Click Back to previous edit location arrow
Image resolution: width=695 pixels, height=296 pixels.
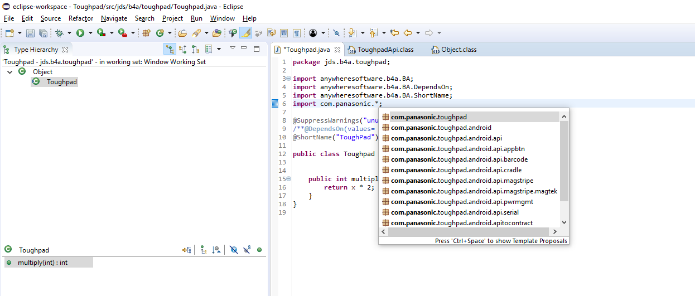click(x=394, y=33)
